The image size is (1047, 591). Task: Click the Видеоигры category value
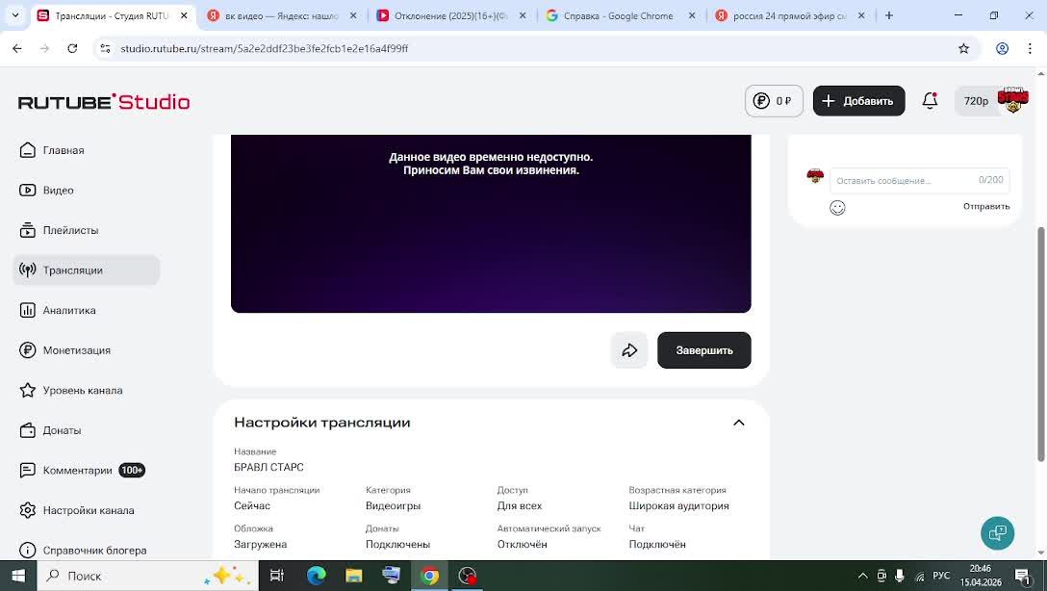393,505
